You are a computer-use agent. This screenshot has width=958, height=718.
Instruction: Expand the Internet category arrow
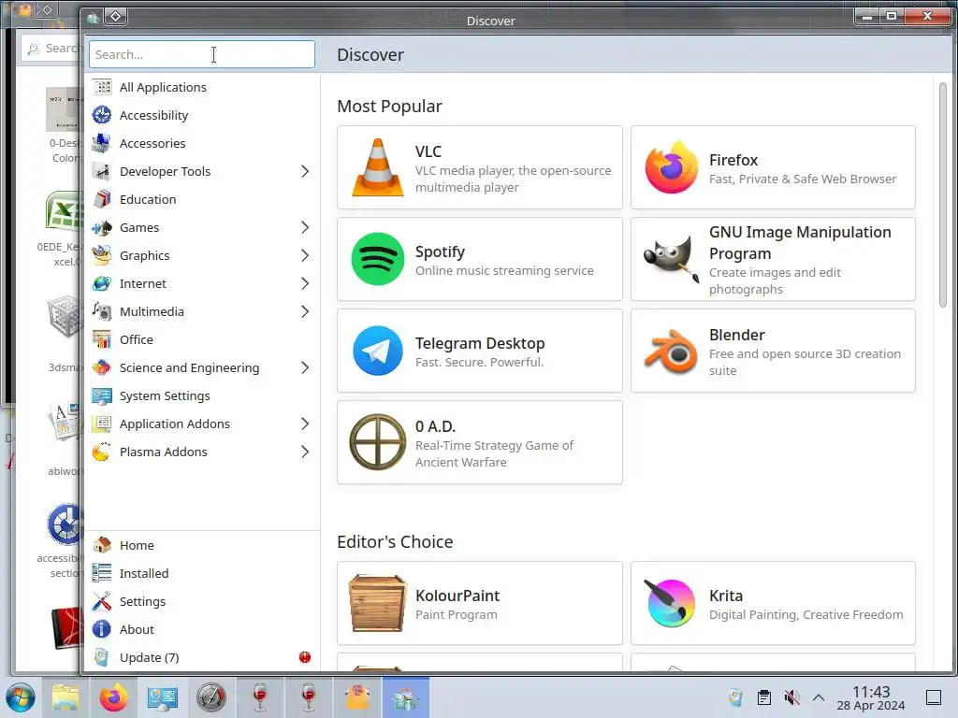coord(305,284)
